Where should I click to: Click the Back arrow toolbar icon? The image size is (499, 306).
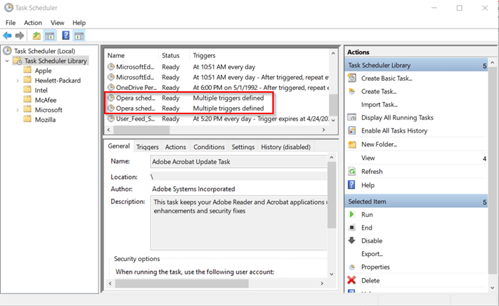pyautogui.click(x=7, y=36)
